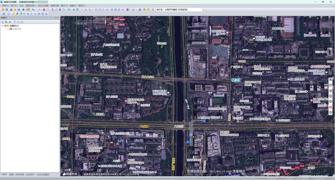
Task: Toggle visibility eye of 收藏夹[1] folder
Action: (5, 26)
